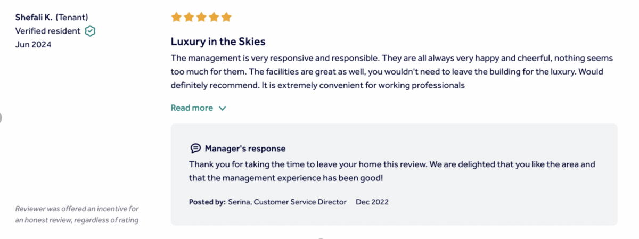The image size is (639, 239).
Task: Click the Dec 2022 response date
Action: [372, 202]
